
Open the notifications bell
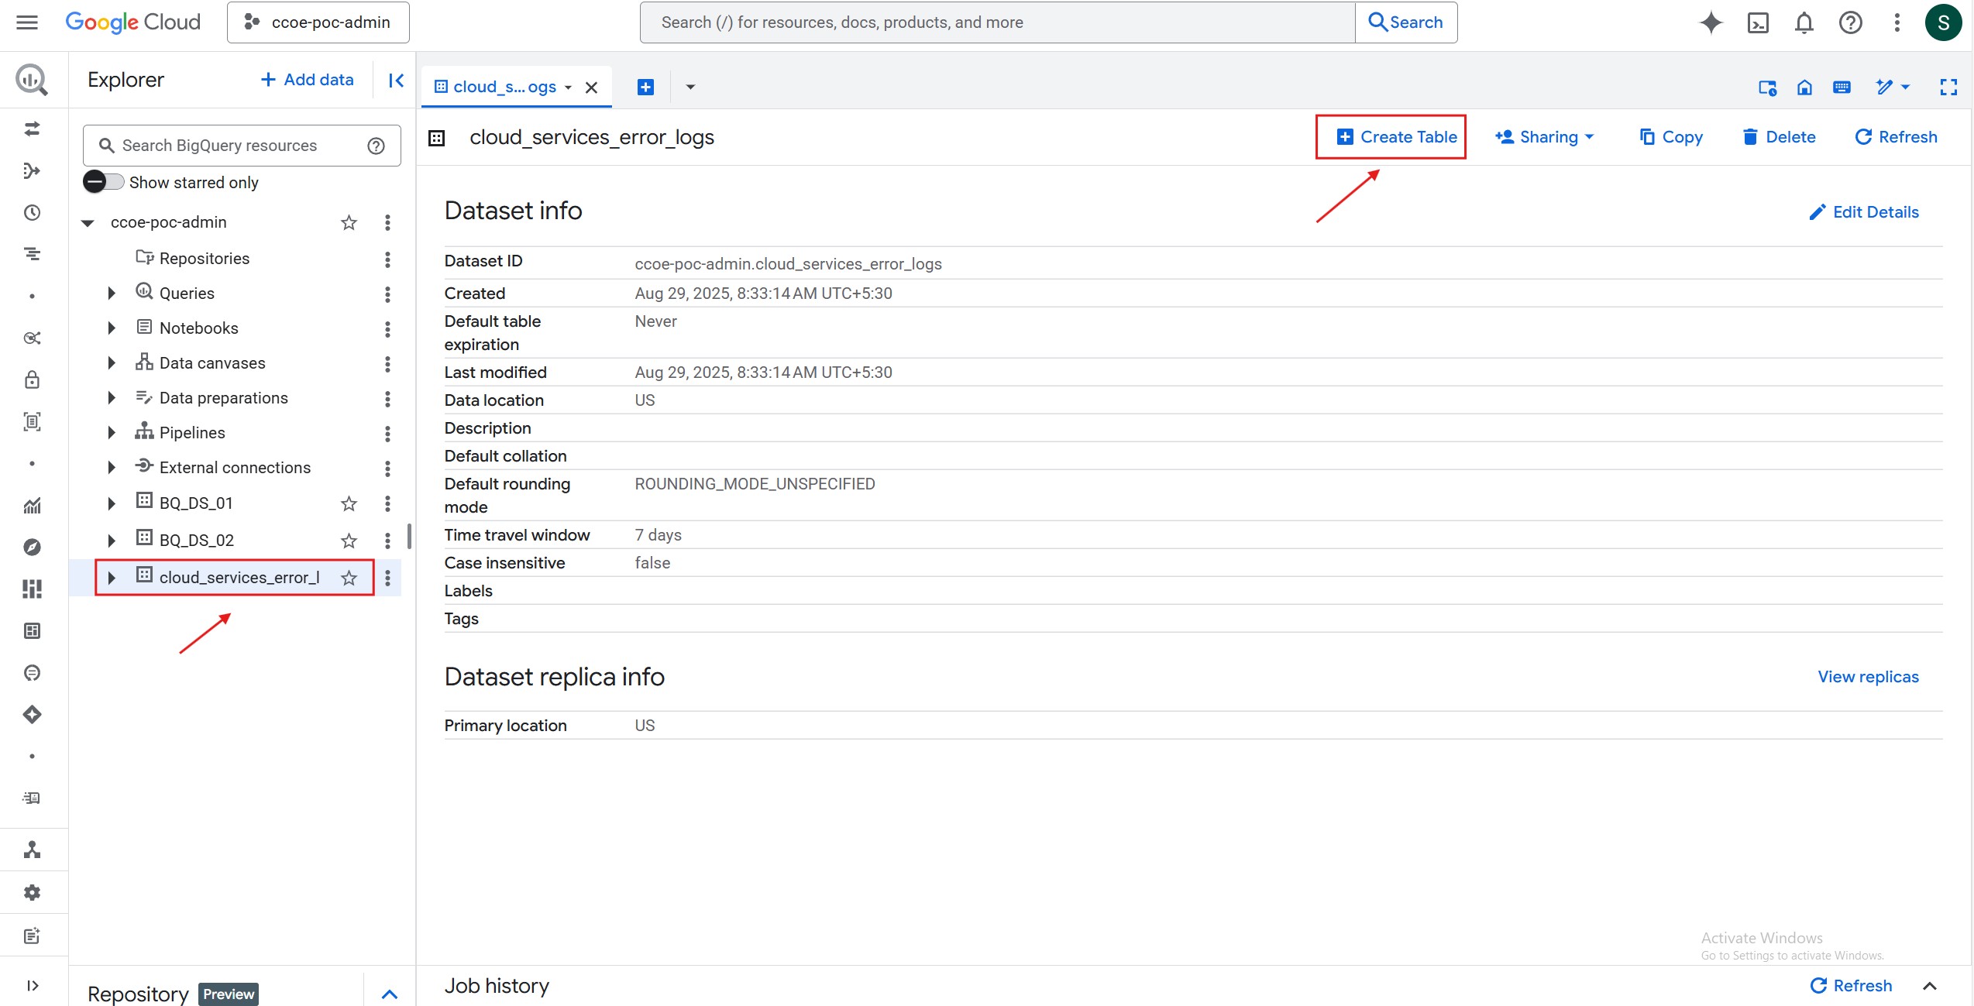(x=1804, y=22)
